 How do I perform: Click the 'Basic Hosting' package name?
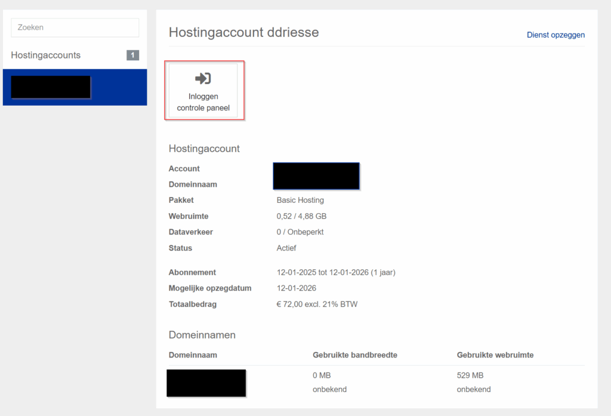pos(300,200)
